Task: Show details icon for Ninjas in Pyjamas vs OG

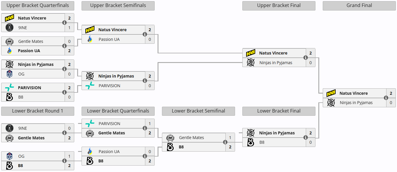Action: [65, 69]
